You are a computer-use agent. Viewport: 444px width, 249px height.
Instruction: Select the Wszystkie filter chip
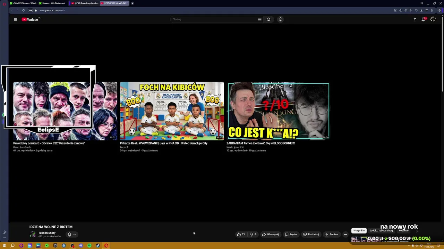click(x=359, y=231)
